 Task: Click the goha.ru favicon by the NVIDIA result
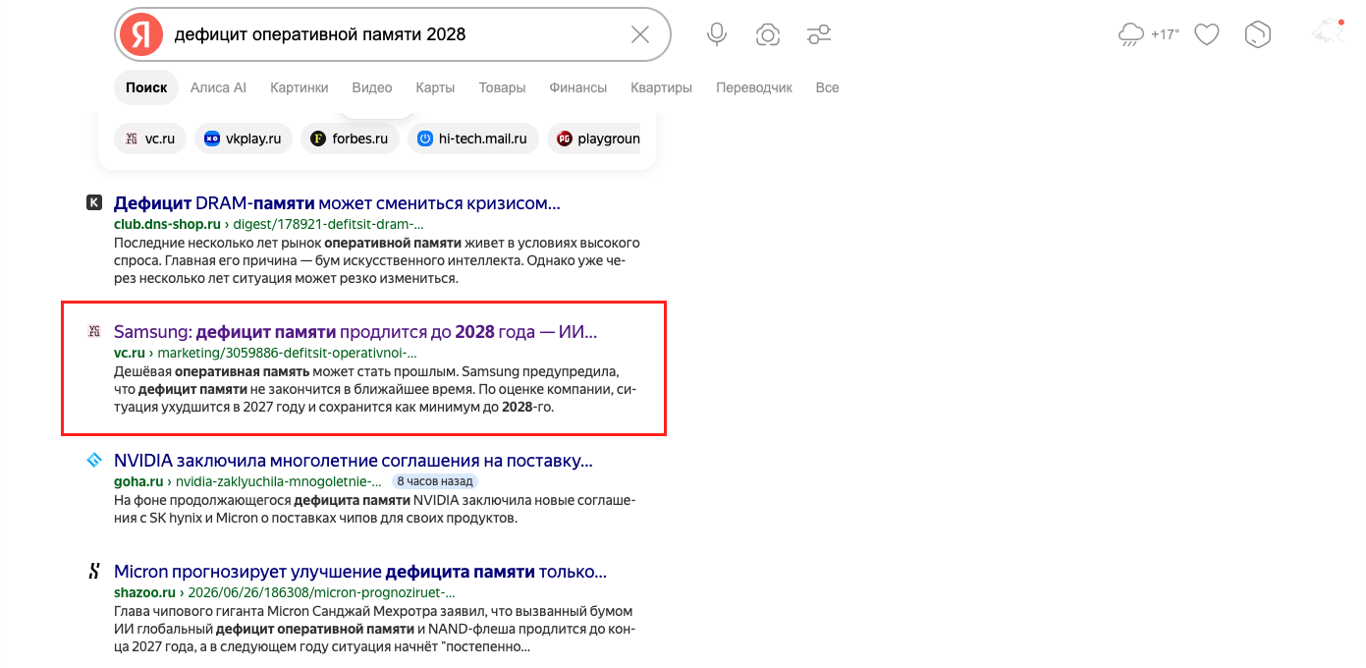(94, 460)
